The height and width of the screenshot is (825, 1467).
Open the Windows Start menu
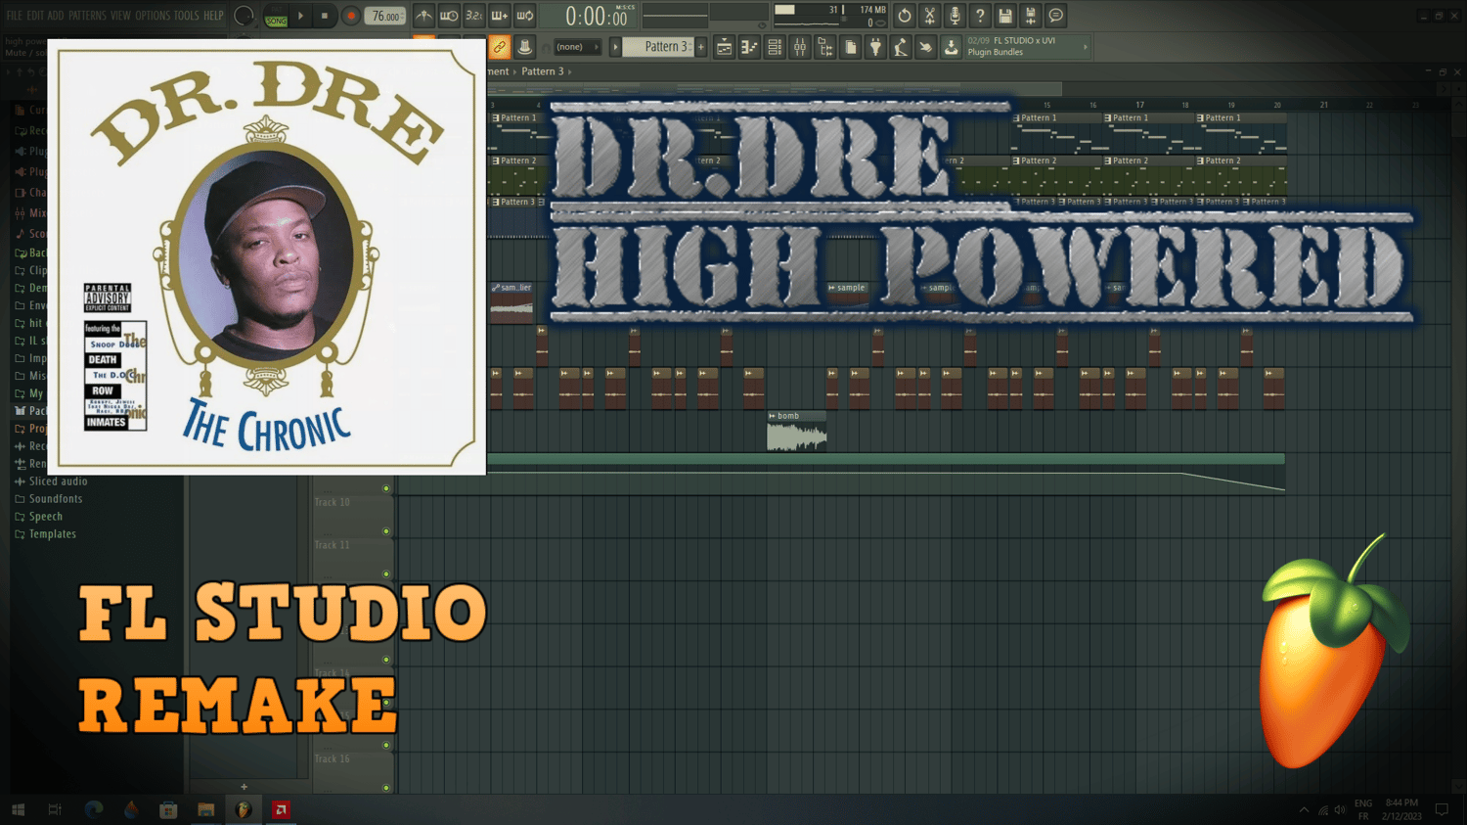(18, 809)
